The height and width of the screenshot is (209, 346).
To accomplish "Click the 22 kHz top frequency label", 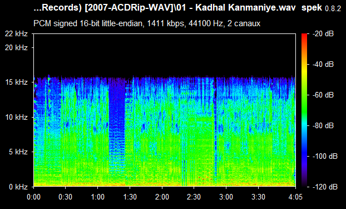I will (16, 34).
